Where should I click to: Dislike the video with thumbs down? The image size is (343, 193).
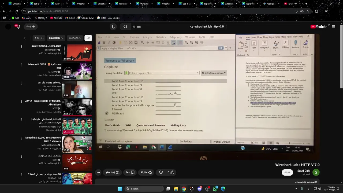coord(161,172)
